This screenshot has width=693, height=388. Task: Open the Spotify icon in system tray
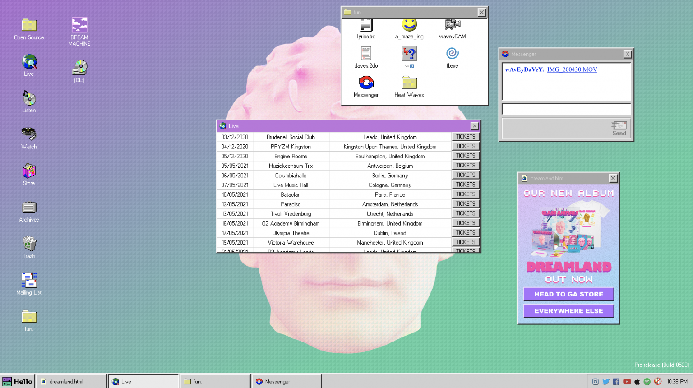tap(647, 382)
